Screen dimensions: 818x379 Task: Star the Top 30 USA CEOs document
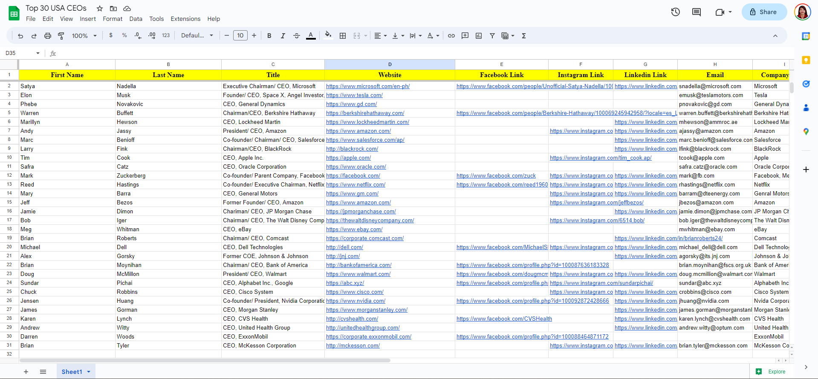click(x=100, y=9)
